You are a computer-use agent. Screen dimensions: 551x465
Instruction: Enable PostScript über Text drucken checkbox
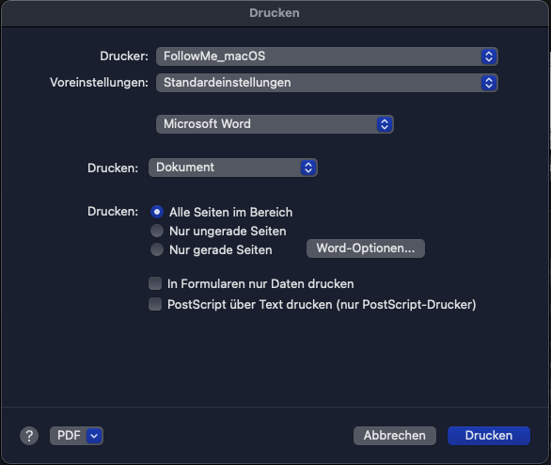(155, 304)
